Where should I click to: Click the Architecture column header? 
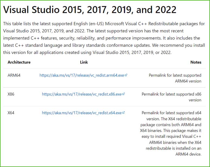[x=19, y=62]
